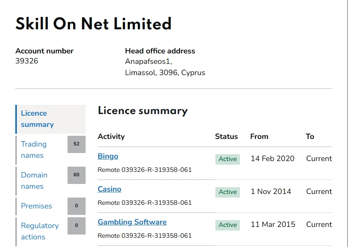Click the Skill On Net Limited heading
Image resolution: width=348 pixels, height=247 pixels.
coord(94,24)
